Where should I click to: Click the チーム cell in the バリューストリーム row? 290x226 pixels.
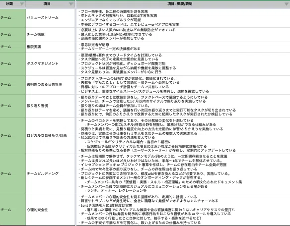pyautogui.click(x=13, y=18)
